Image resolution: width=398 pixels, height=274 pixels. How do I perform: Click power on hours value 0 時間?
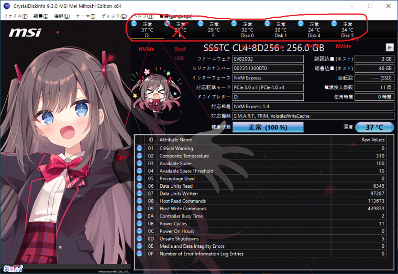[x=374, y=97]
